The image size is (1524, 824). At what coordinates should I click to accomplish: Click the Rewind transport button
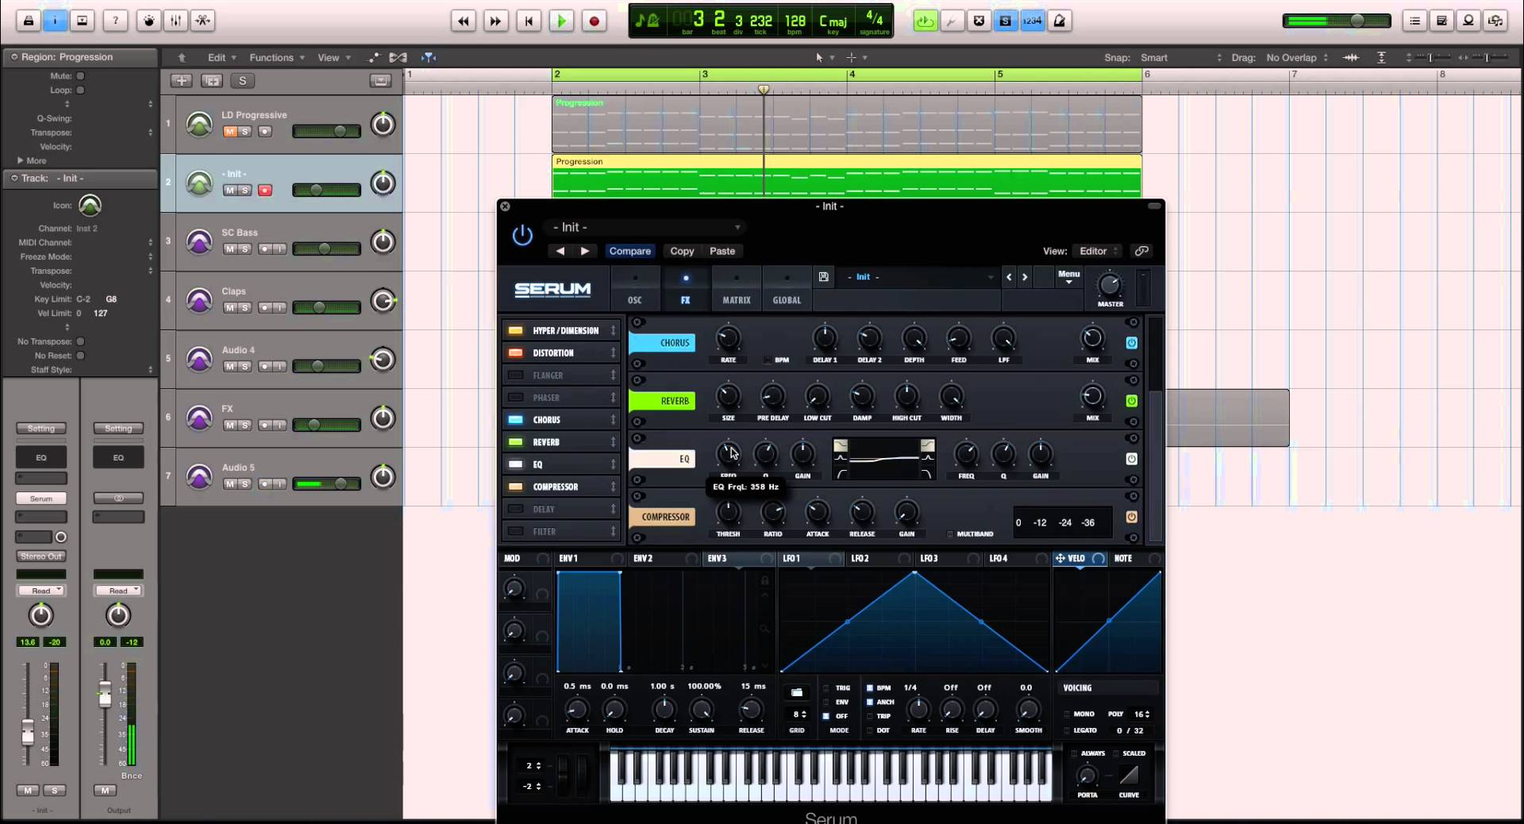(x=464, y=21)
